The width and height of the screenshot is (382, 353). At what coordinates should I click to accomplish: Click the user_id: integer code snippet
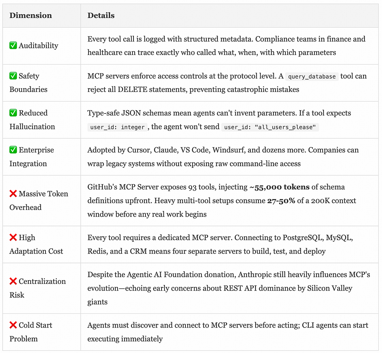(x=117, y=127)
